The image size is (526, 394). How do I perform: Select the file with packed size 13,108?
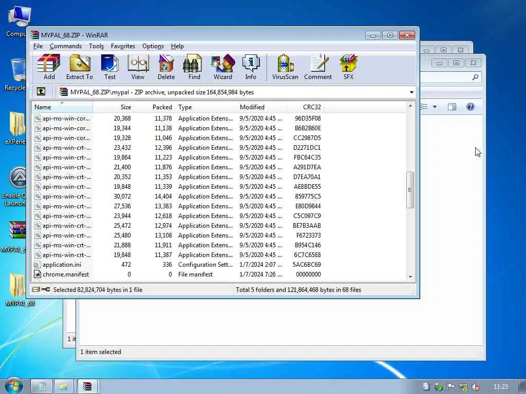tap(178, 235)
